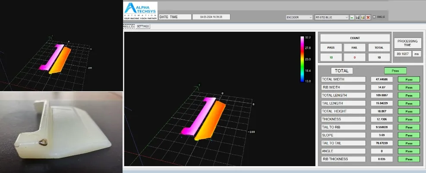The width and height of the screenshot is (426, 173).
Task: Click the first save floppy disk icon
Action: (357, 17)
